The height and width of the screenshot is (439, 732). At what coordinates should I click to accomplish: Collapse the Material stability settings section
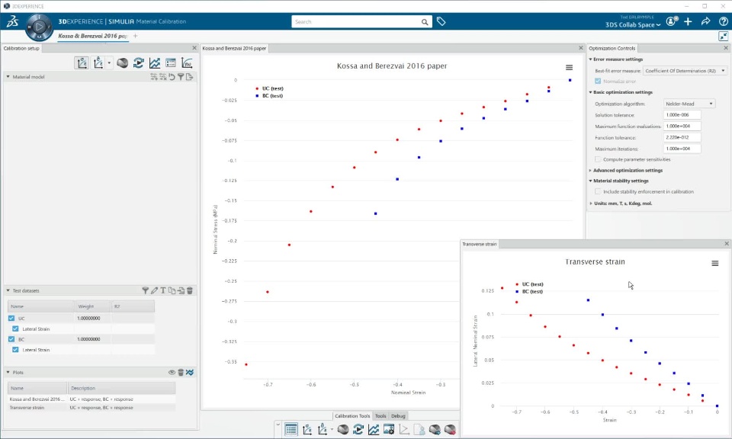coord(590,181)
